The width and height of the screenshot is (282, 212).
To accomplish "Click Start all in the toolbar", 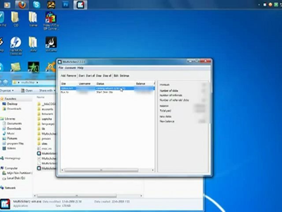I will [x=91, y=76].
